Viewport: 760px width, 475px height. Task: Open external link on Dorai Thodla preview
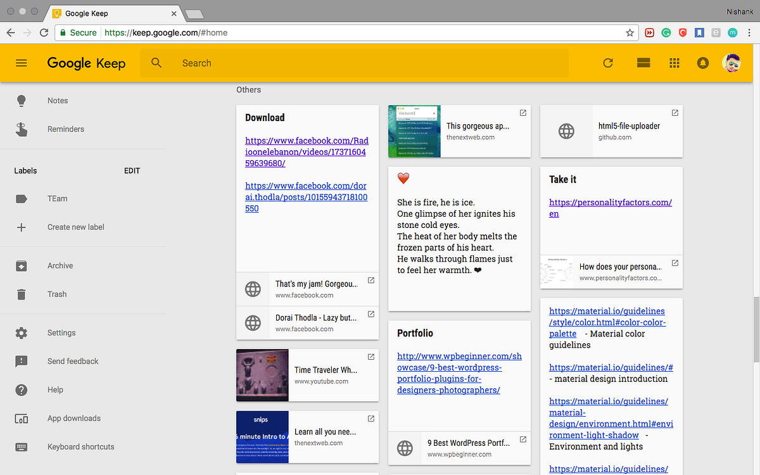(x=371, y=314)
